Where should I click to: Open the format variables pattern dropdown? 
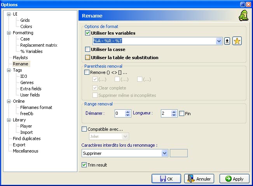tap(219, 41)
